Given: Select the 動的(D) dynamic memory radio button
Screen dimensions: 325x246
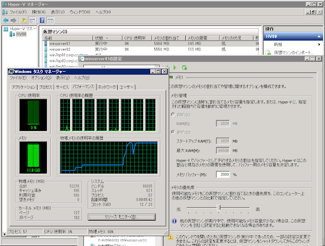Looking at the screenshot, I should 173,132.
